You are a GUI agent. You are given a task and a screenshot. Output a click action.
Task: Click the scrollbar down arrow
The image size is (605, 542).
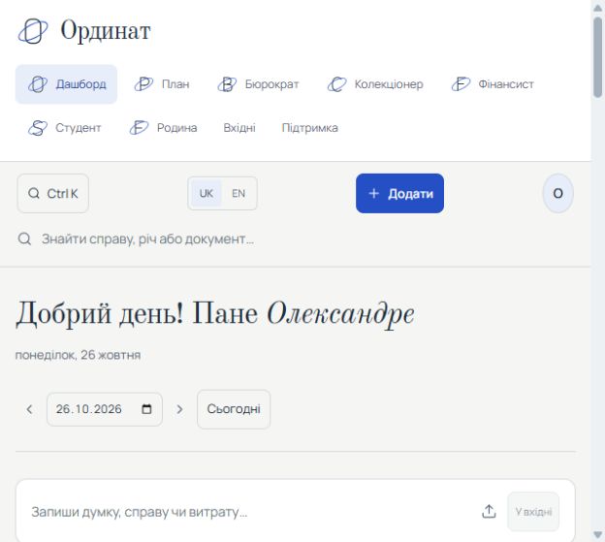598,534
